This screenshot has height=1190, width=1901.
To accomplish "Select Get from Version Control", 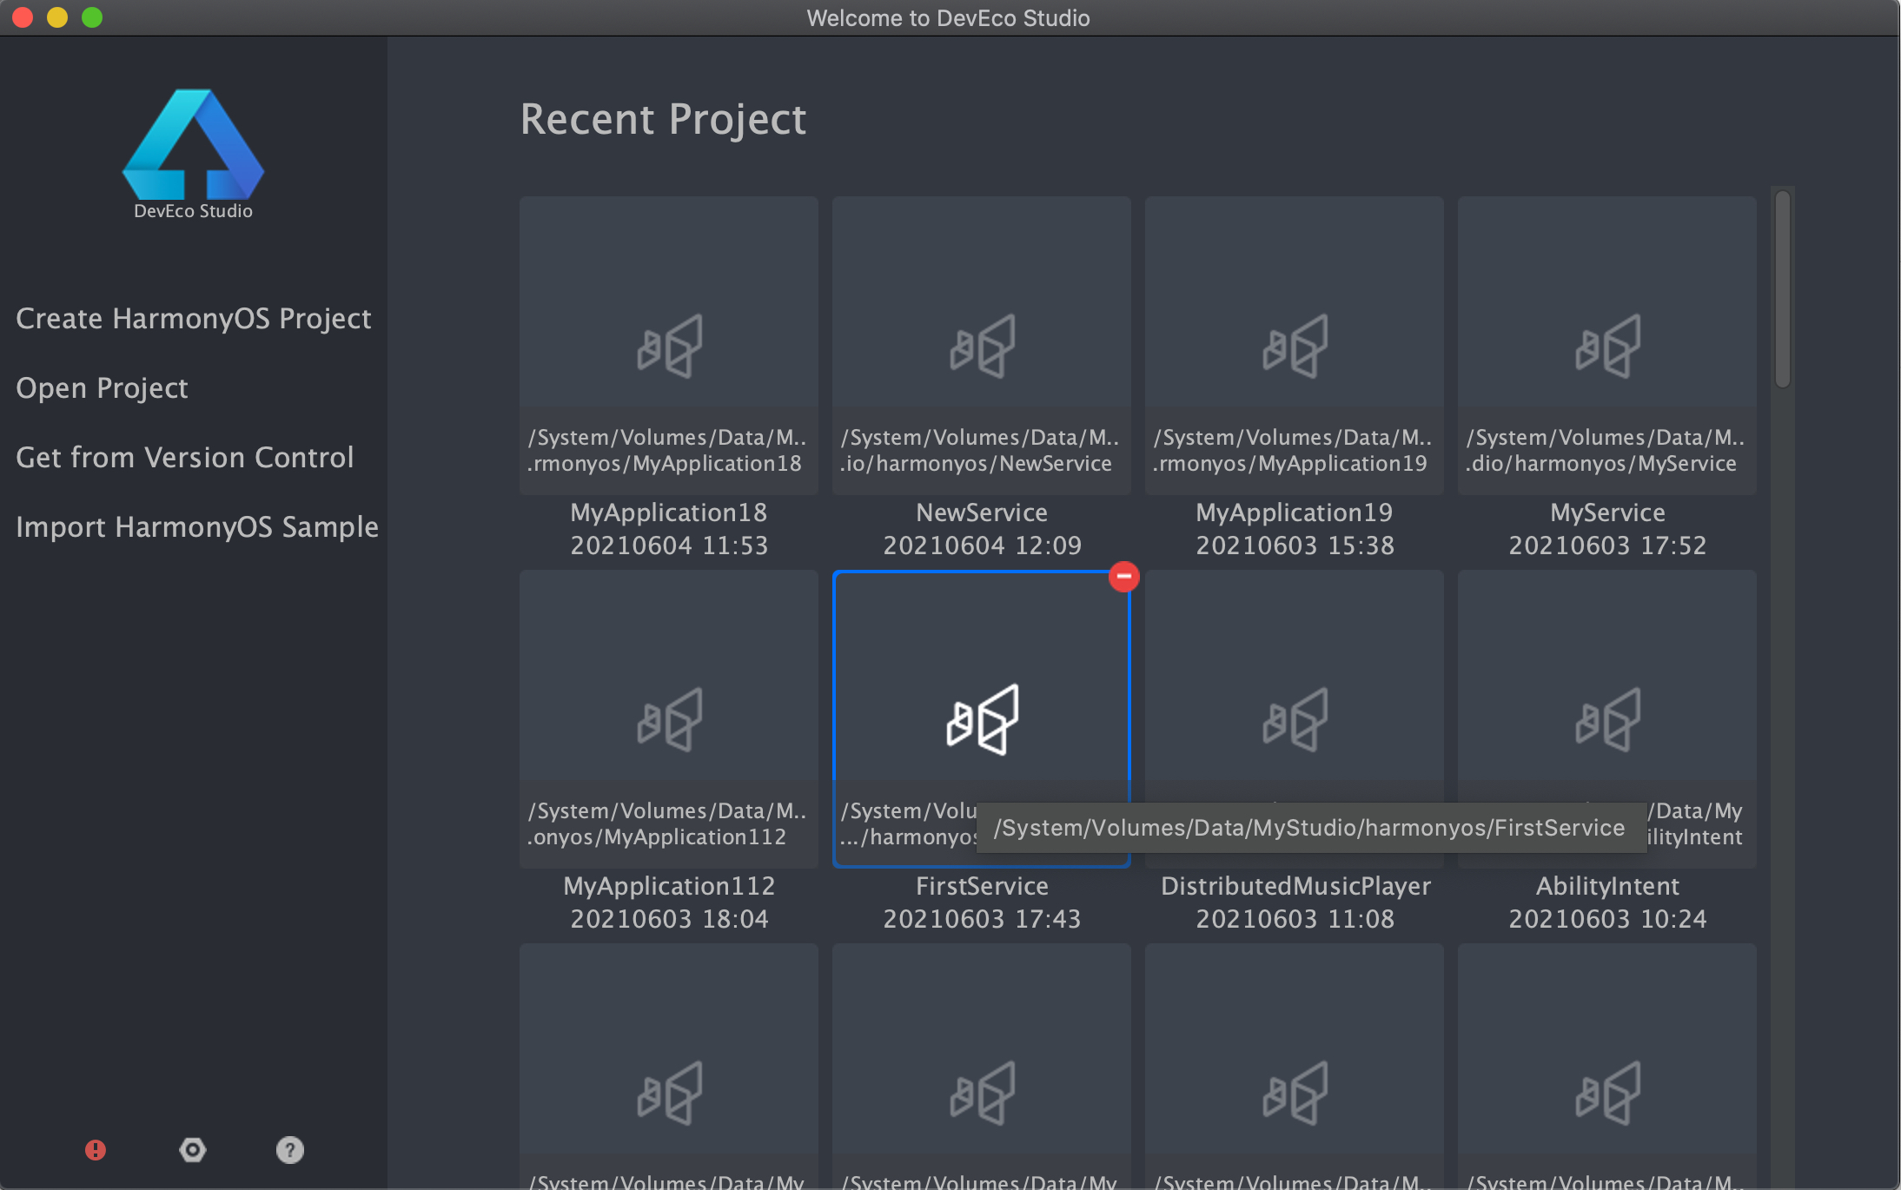I will coord(185,458).
